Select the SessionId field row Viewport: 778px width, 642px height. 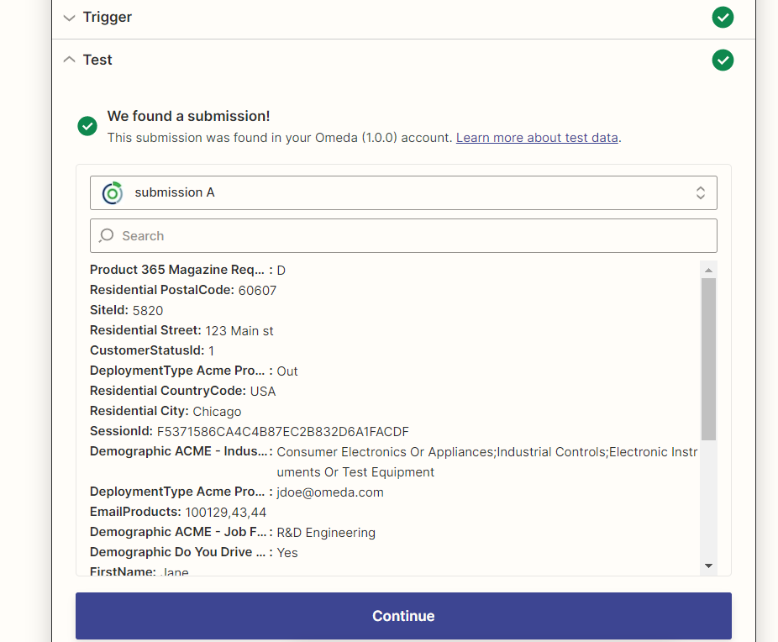pyautogui.click(x=249, y=432)
